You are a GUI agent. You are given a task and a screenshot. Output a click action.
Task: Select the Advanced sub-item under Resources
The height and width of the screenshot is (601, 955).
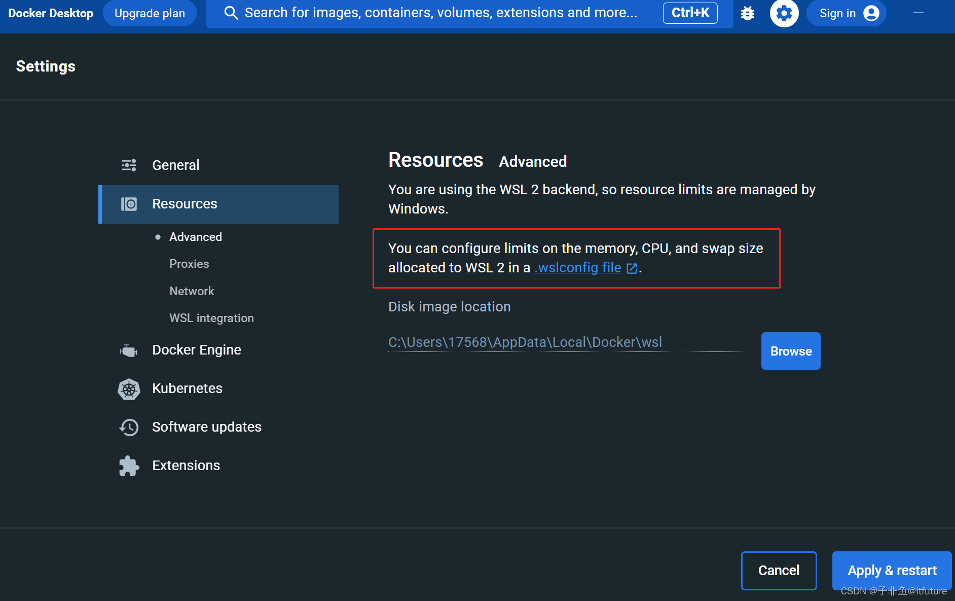(196, 237)
